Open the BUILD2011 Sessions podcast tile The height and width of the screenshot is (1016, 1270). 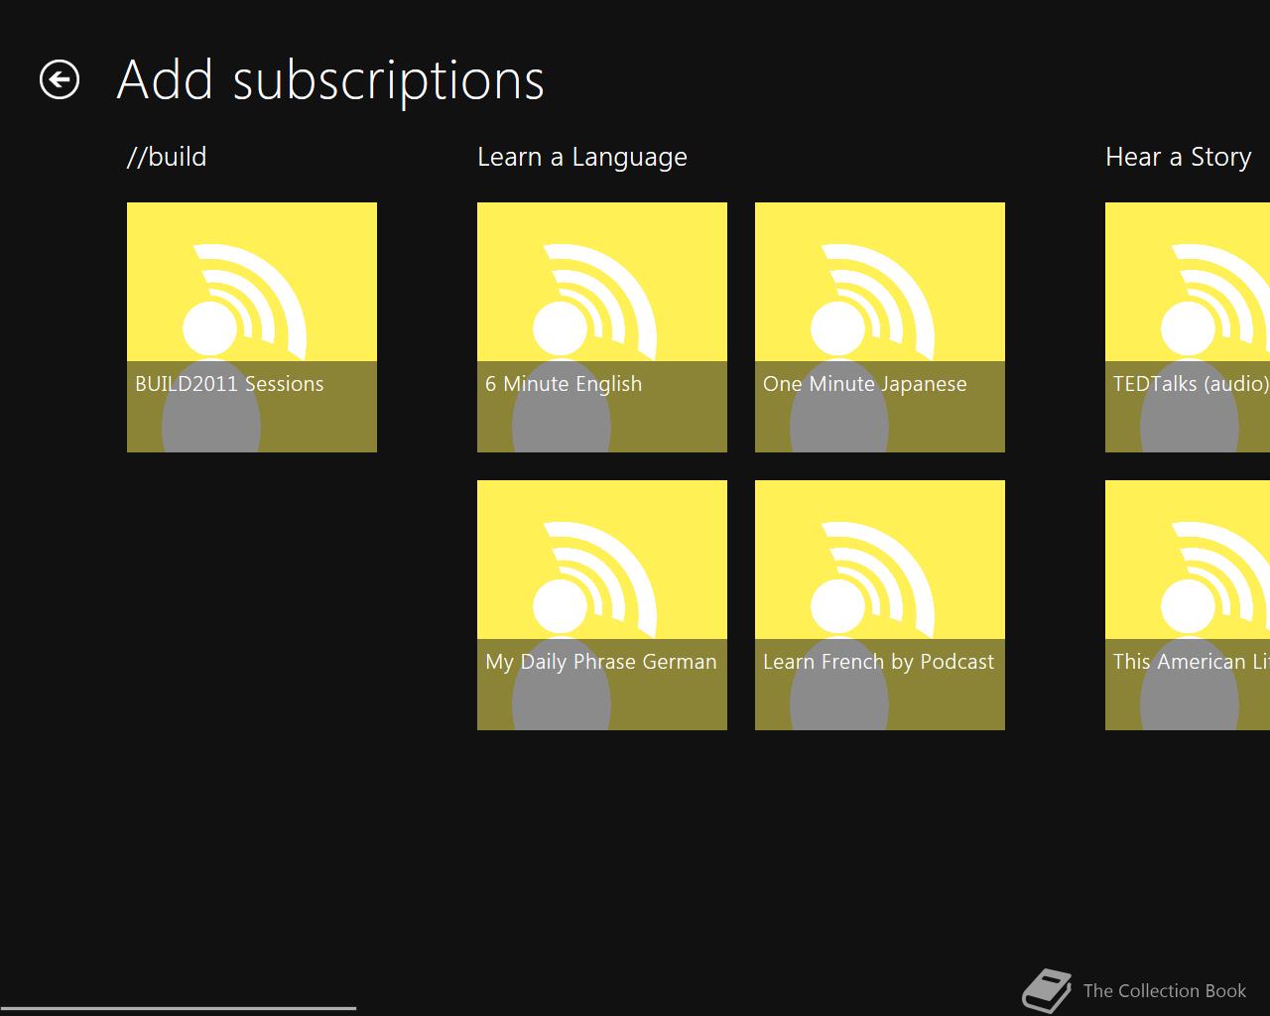252,327
